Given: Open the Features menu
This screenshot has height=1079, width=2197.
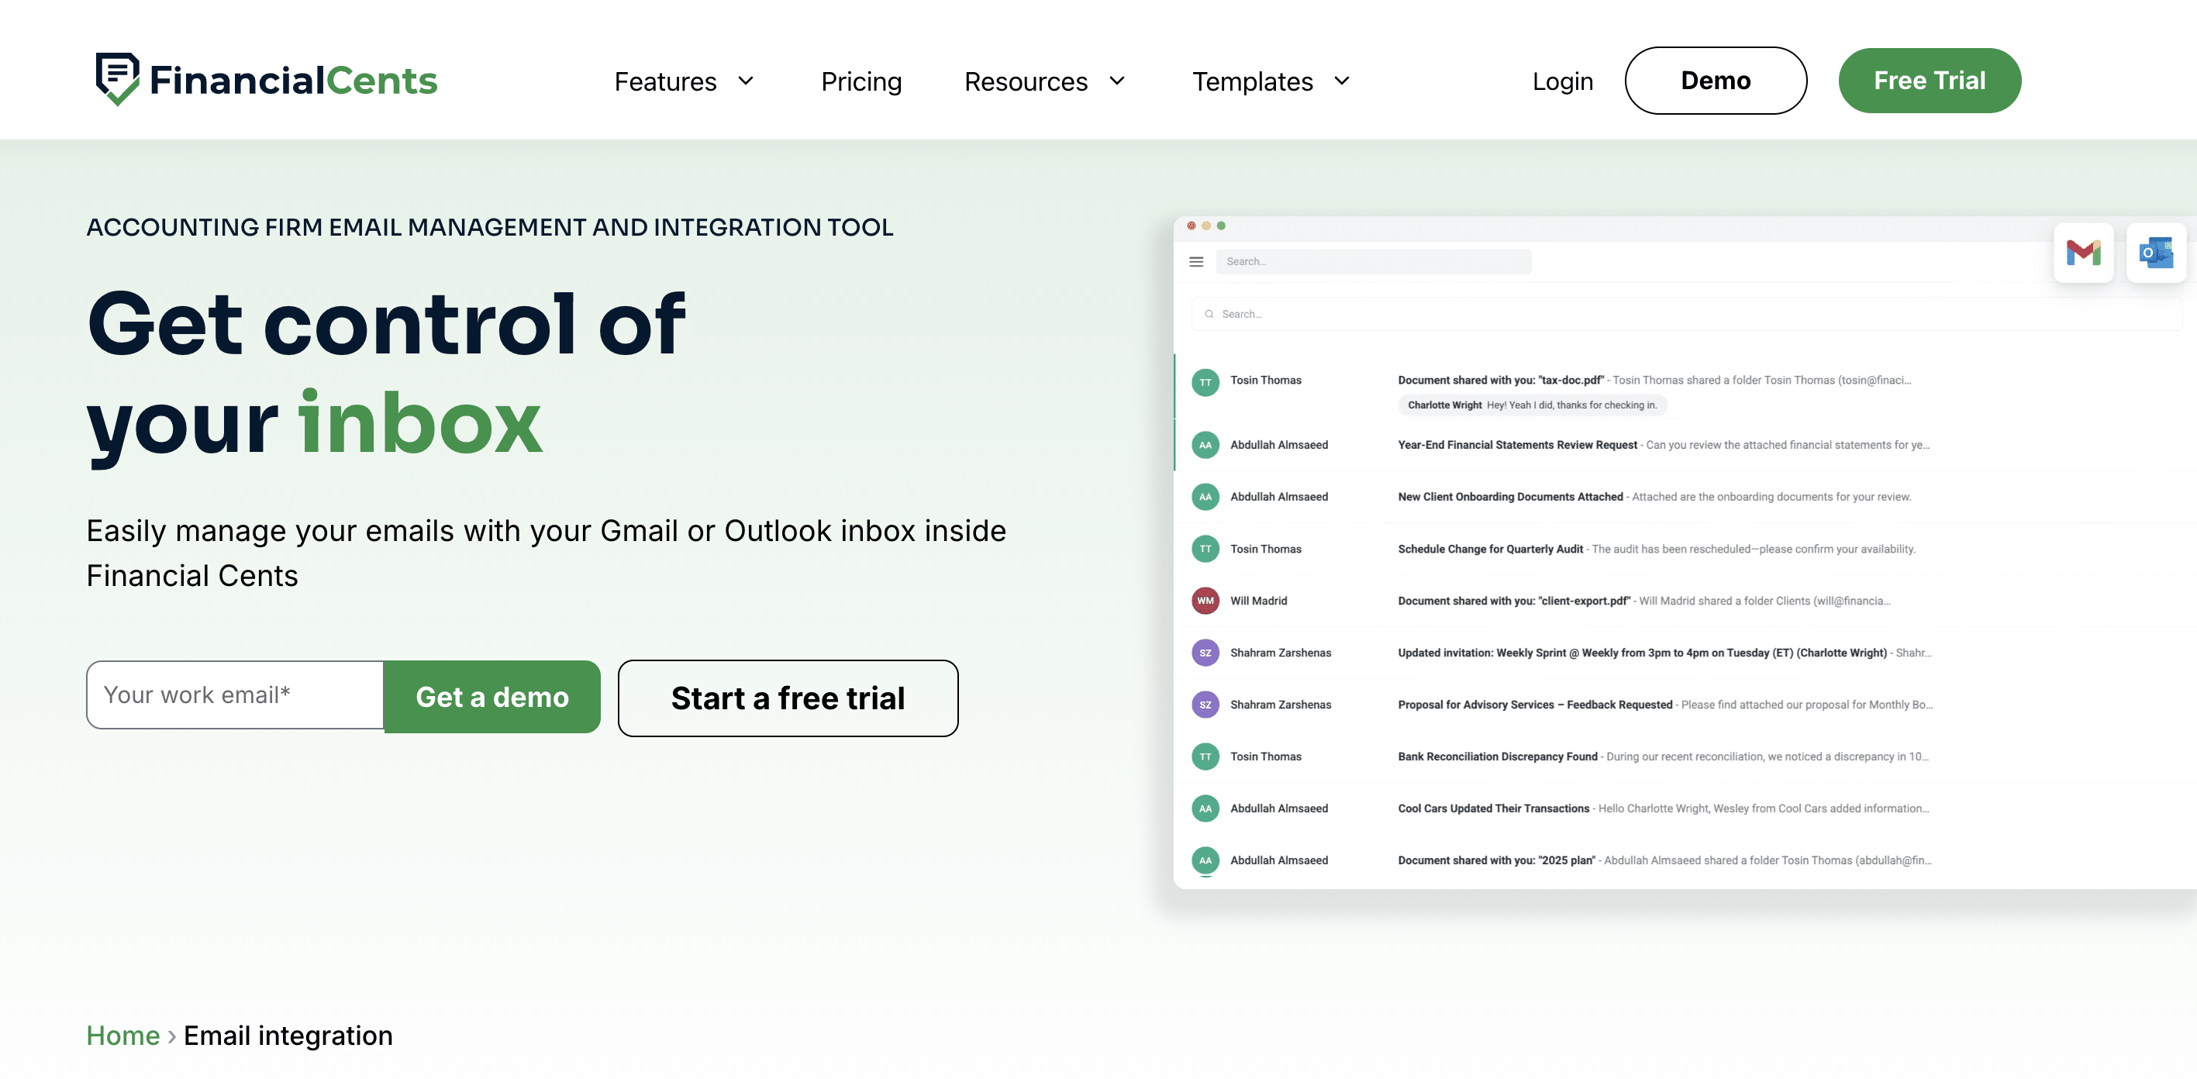Looking at the screenshot, I should click(x=665, y=82).
